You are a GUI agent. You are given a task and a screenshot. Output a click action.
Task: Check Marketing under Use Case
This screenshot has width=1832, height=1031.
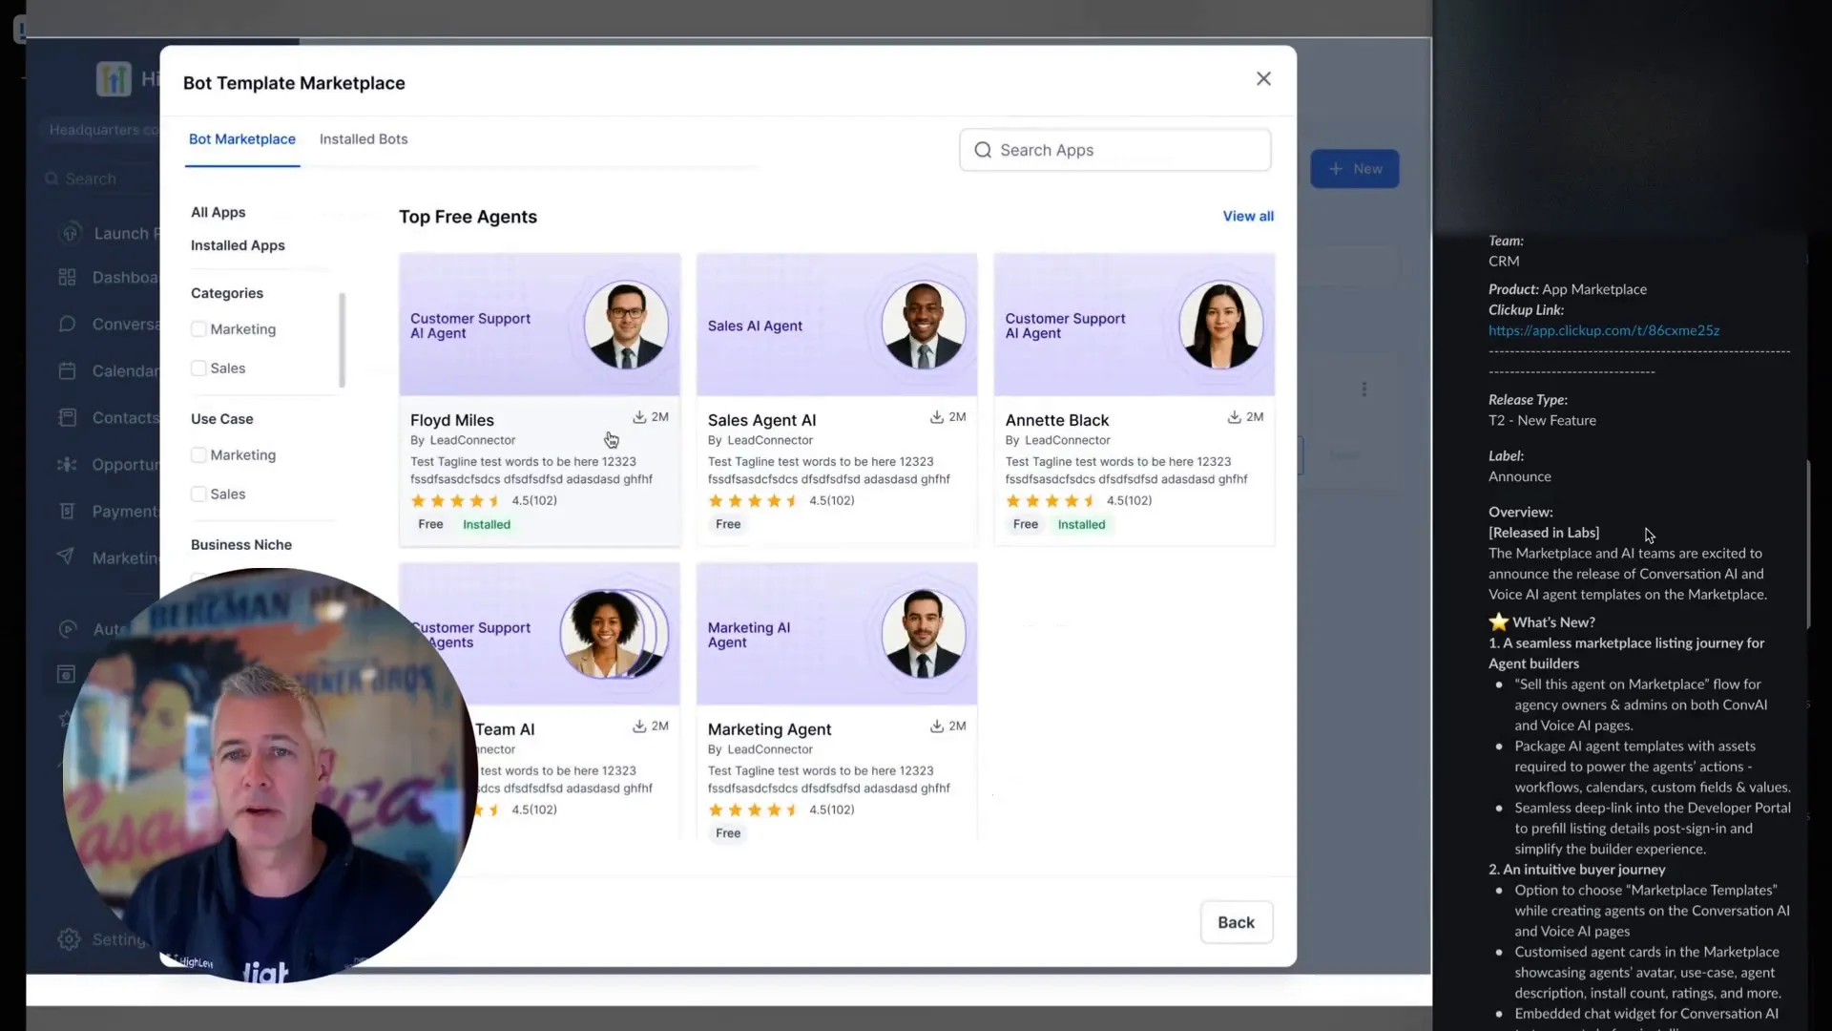[x=198, y=455]
